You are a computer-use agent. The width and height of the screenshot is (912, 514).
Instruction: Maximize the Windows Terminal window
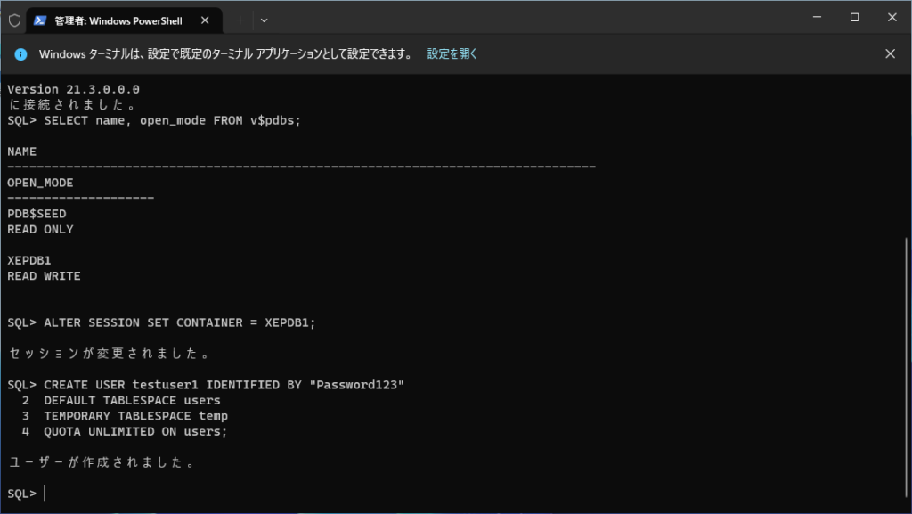[x=854, y=18]
